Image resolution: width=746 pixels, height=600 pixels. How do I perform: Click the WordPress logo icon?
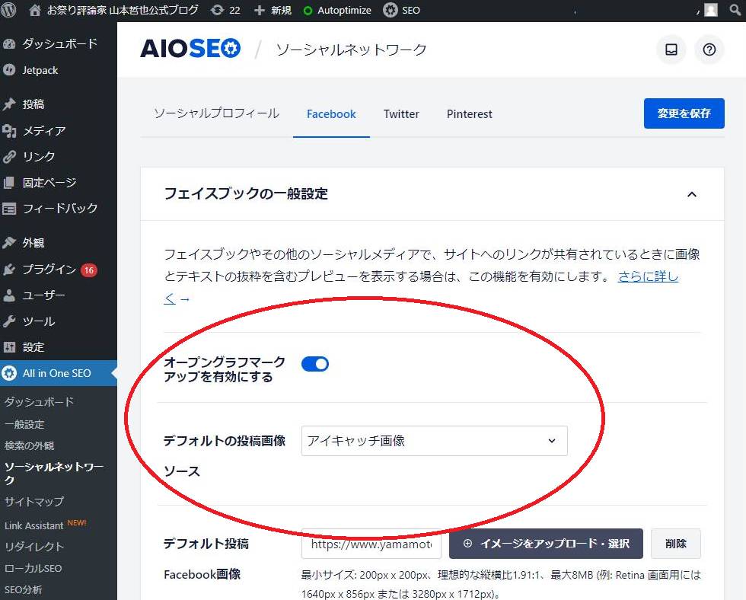coord(9,10)
